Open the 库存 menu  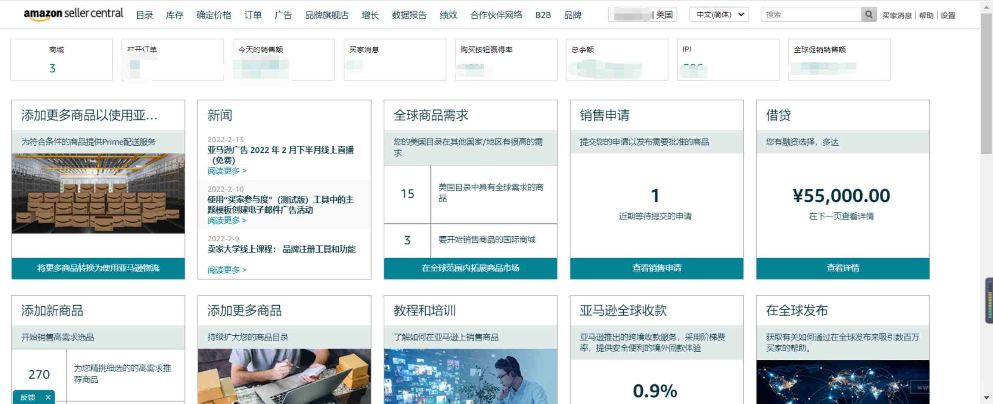click(x=174, y=15)
